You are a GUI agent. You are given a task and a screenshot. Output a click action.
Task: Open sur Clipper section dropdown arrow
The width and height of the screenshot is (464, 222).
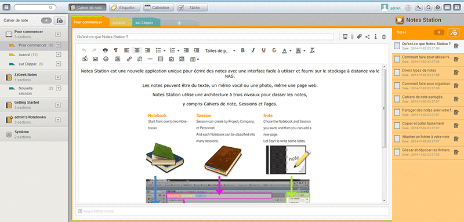[x=59, y=64]
